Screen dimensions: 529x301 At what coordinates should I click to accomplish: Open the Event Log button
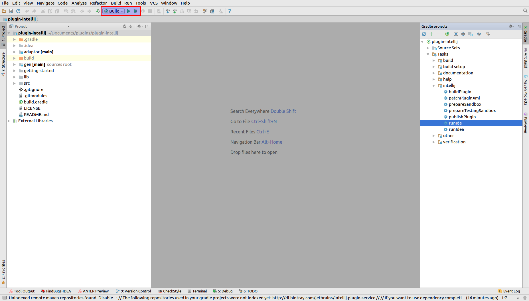tap(509, 291)
